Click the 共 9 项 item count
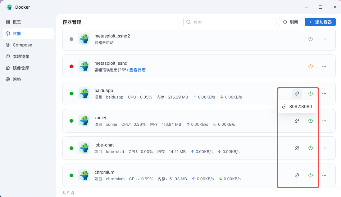Viewport: 341px width, 197px height. [68, 193]
